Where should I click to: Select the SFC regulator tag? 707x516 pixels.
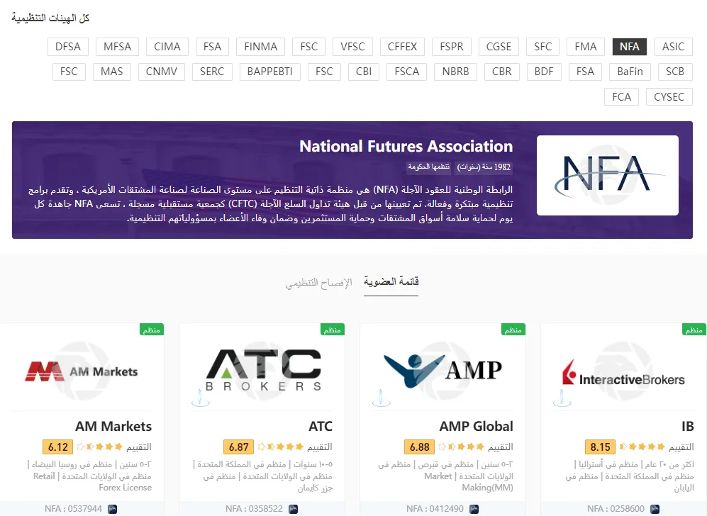click(543, 47)
